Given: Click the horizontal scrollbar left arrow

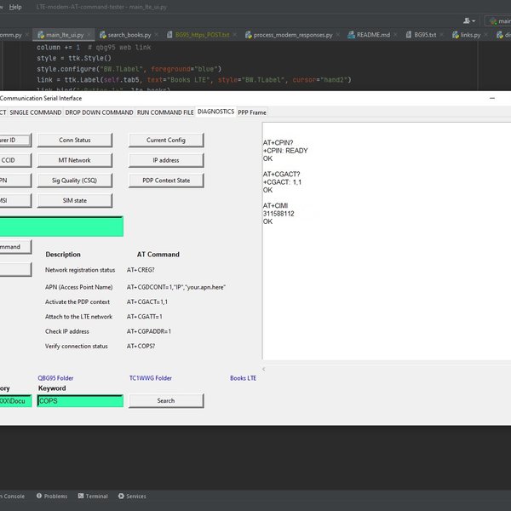Looking at the screenshot, I should pos(264,370).
